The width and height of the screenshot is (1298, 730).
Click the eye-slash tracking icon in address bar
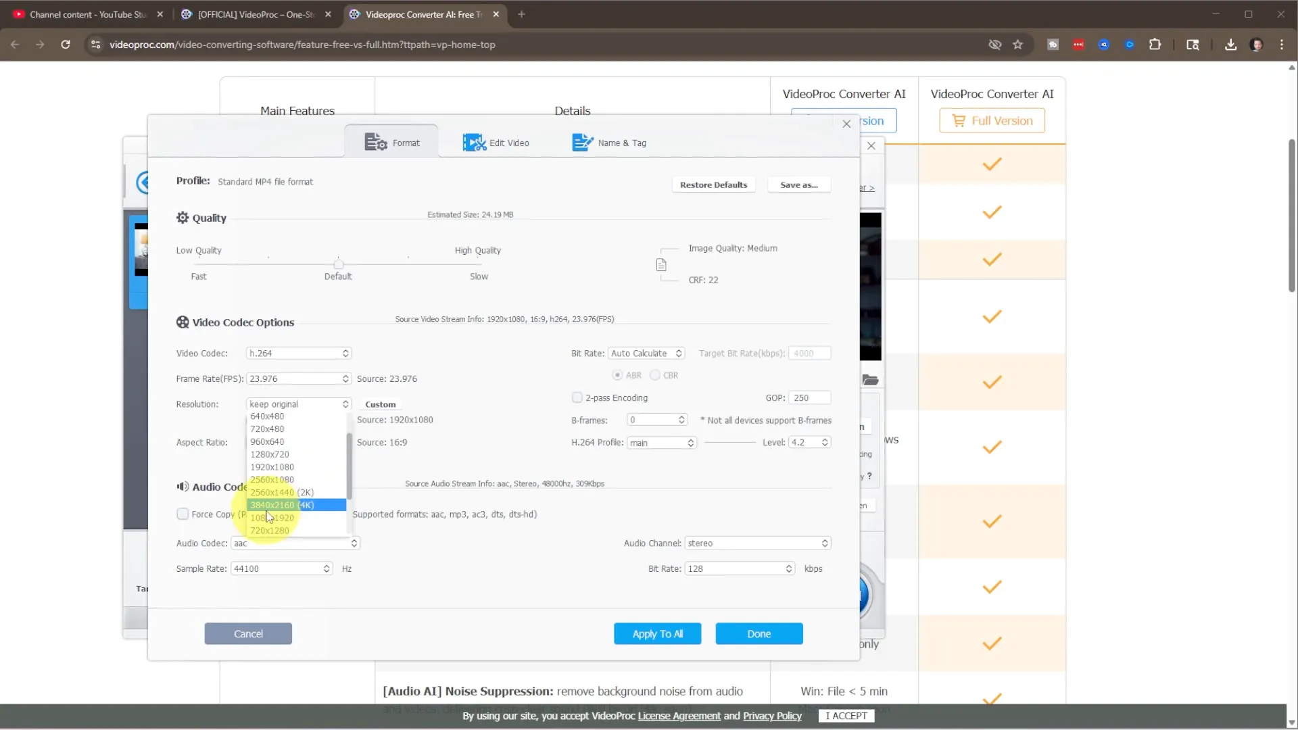pyautogui.click(x=994, y=45)
